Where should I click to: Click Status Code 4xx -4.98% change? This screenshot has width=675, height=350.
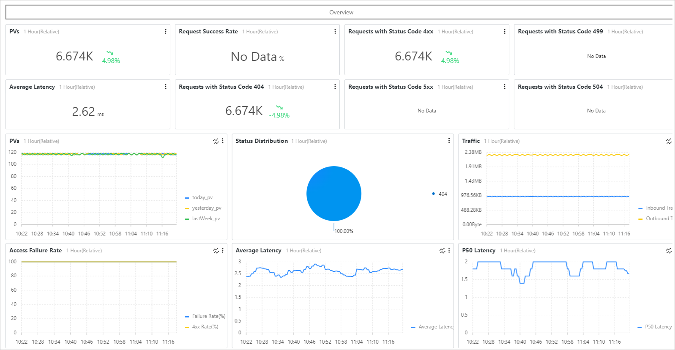[x=449, y=61]
